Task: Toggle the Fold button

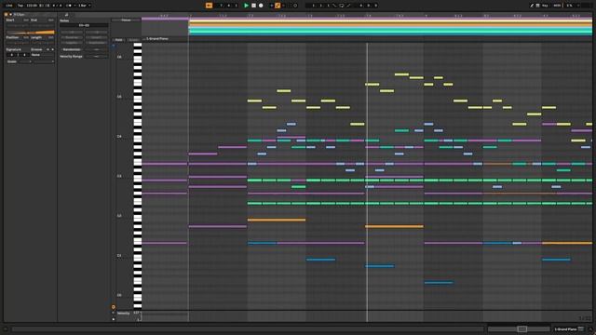Action: [118, 40]
